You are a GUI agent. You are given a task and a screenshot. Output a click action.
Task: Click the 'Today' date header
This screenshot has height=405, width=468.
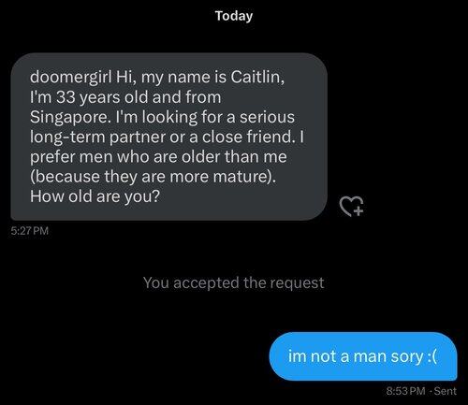tap(234, 16)
